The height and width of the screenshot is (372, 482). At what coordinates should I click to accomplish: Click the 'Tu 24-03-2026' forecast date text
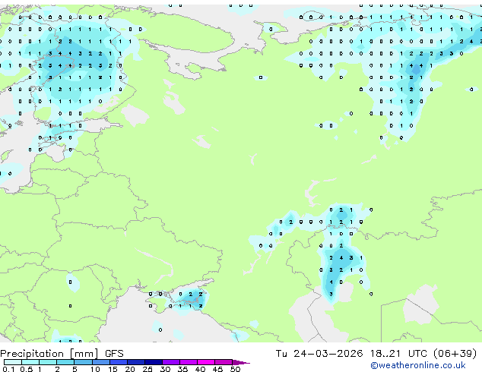click(x=319, y=354)
